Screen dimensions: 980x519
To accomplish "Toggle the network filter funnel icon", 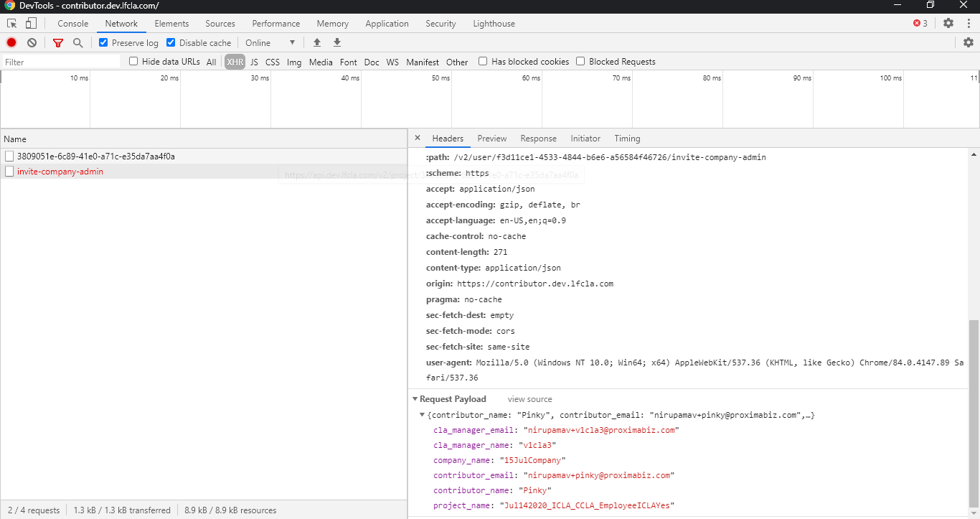I will click(58, 42).
